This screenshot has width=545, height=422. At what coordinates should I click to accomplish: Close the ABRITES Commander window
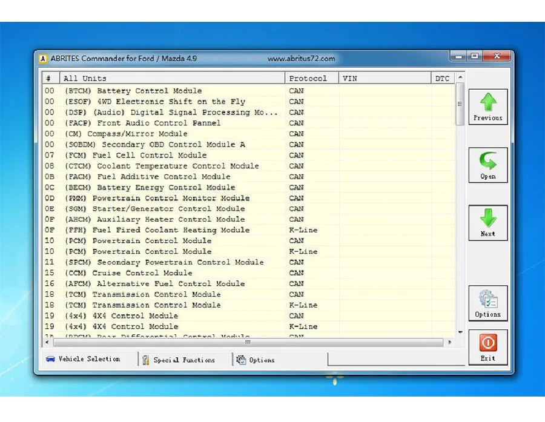point(497,56)
